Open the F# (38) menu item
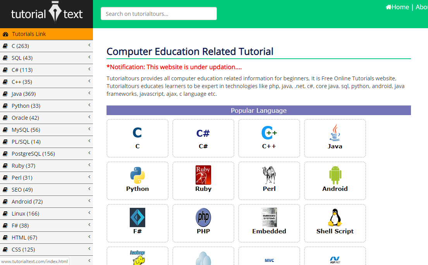This screenshot has width=428, height=265. coord(46,226)
